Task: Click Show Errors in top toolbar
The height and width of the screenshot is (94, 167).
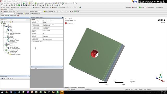Action: point(48,3)
